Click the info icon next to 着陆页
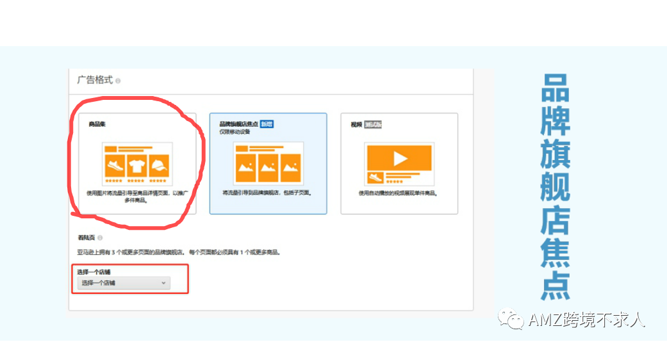667x349 pixels. pyautogui.click(x=100, y=238)
